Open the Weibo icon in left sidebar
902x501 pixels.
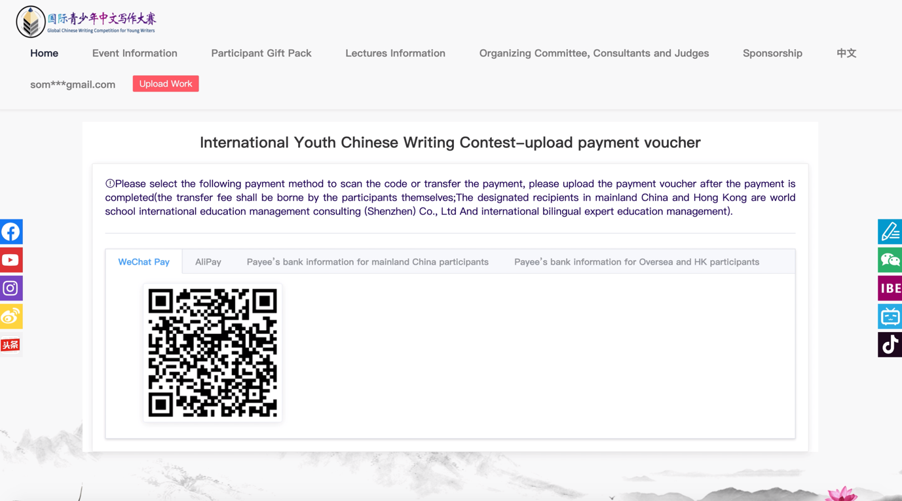point(11,316)
